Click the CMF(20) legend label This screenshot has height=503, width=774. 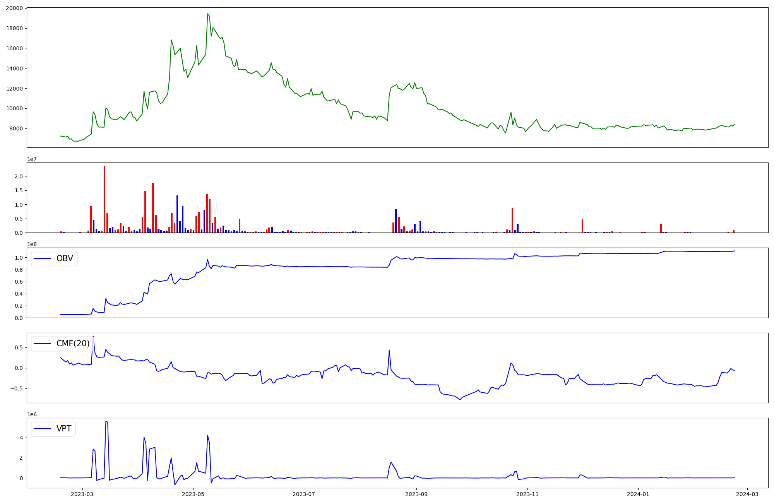73,344
